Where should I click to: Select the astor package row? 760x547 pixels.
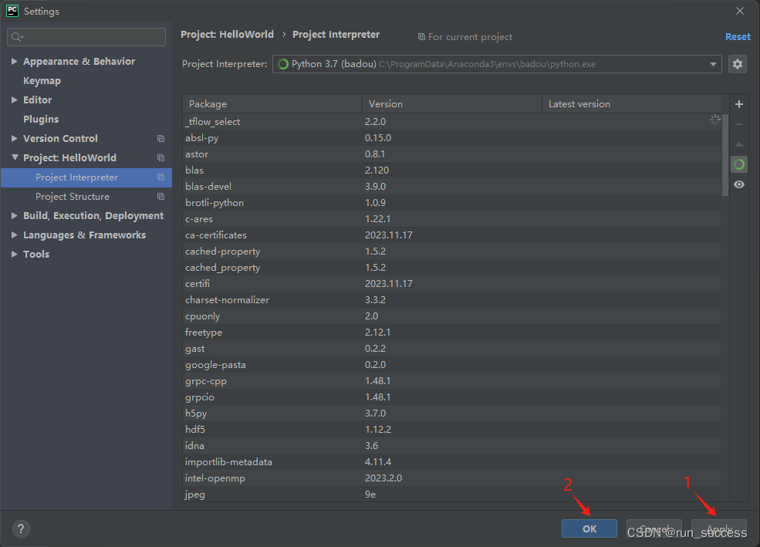point(451,154)
